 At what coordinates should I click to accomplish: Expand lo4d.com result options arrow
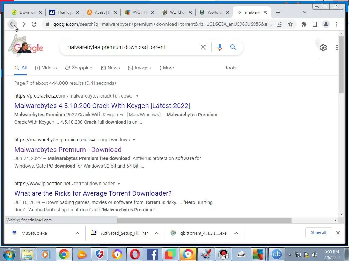click(x=134, y=140)
